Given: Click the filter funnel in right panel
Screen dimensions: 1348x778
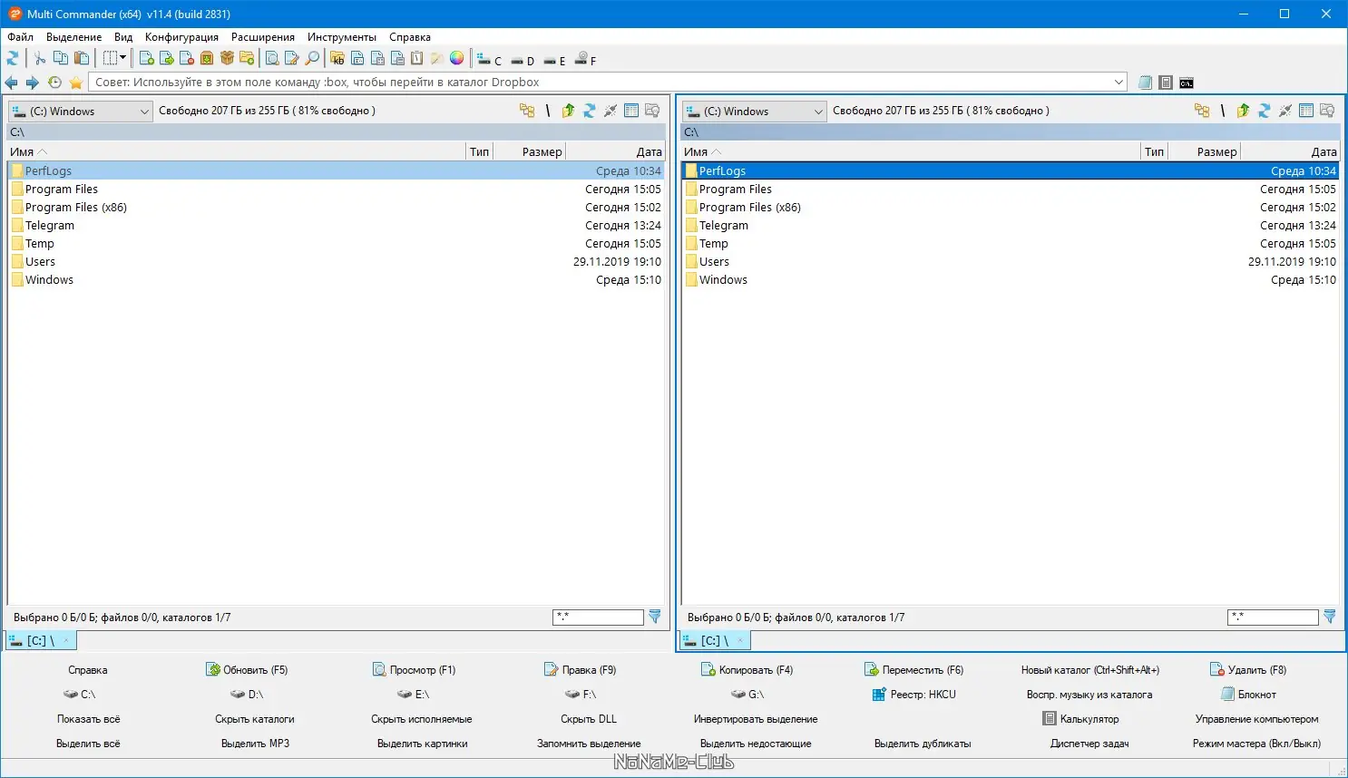Looking at the screenshot, I should 1329,617.
